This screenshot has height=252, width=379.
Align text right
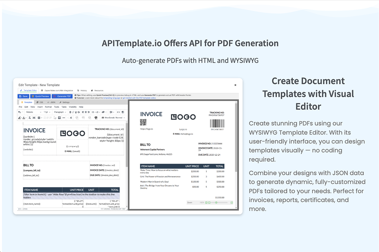point(88,112)
